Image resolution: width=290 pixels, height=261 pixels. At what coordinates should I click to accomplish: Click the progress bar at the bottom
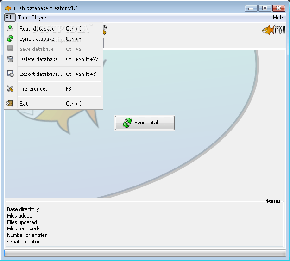[145, 253]
